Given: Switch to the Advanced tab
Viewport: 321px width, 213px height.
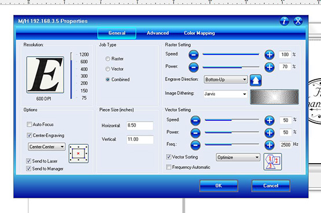Looking at the screenshot, I should (158, 33).
